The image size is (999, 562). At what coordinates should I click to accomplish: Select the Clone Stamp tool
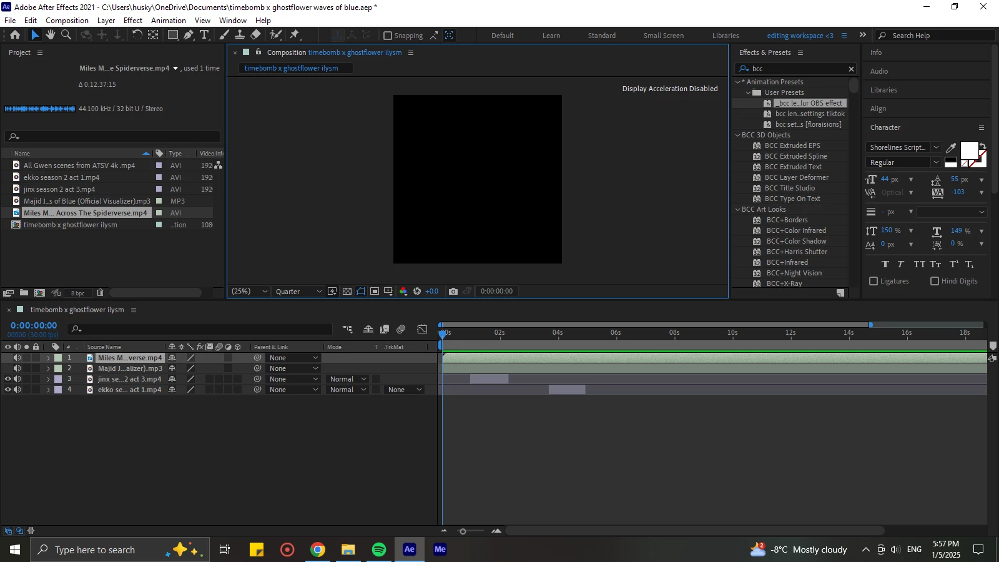tap(240, 35)
